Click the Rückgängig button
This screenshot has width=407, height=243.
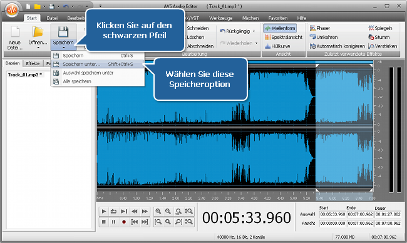[235, 31]
